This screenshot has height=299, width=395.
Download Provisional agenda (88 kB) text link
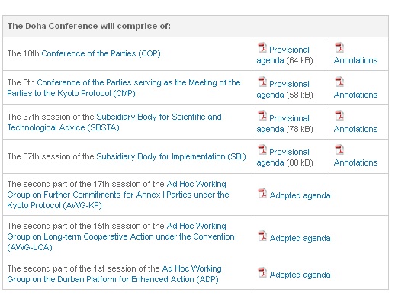click(x=284, y=157)
